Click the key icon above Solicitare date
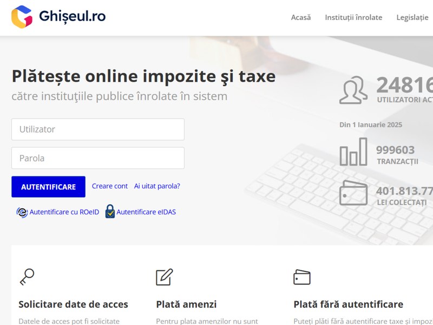433x325 pixels. click(x=27, y=277)
